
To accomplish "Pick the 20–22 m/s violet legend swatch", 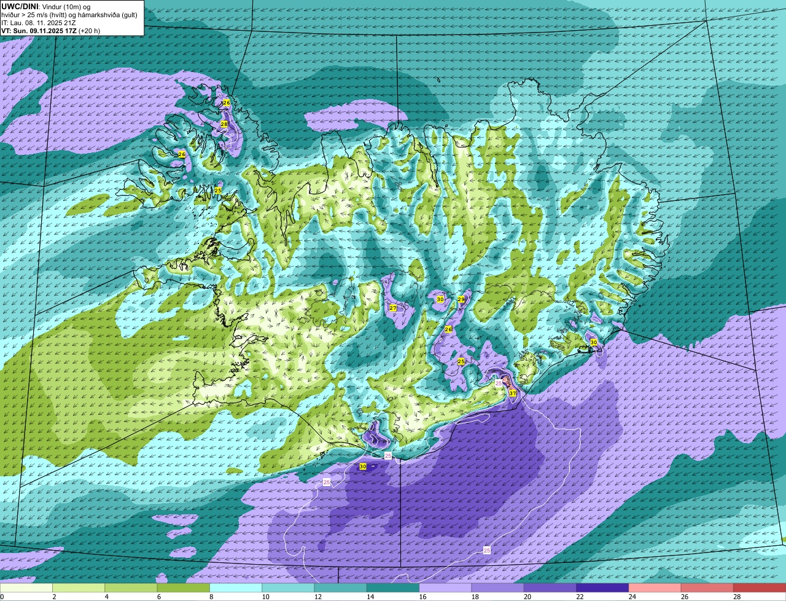I will (550, 588).
